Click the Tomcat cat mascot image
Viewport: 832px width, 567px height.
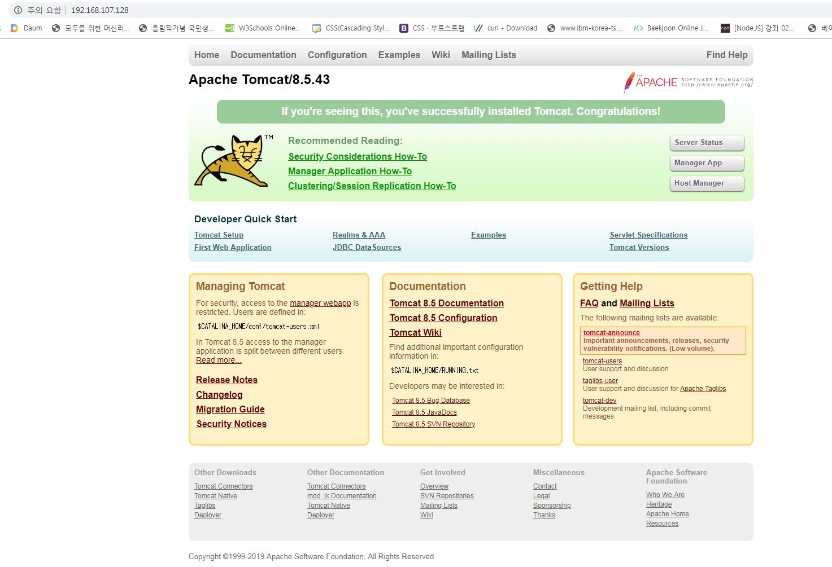coord(234,160)
